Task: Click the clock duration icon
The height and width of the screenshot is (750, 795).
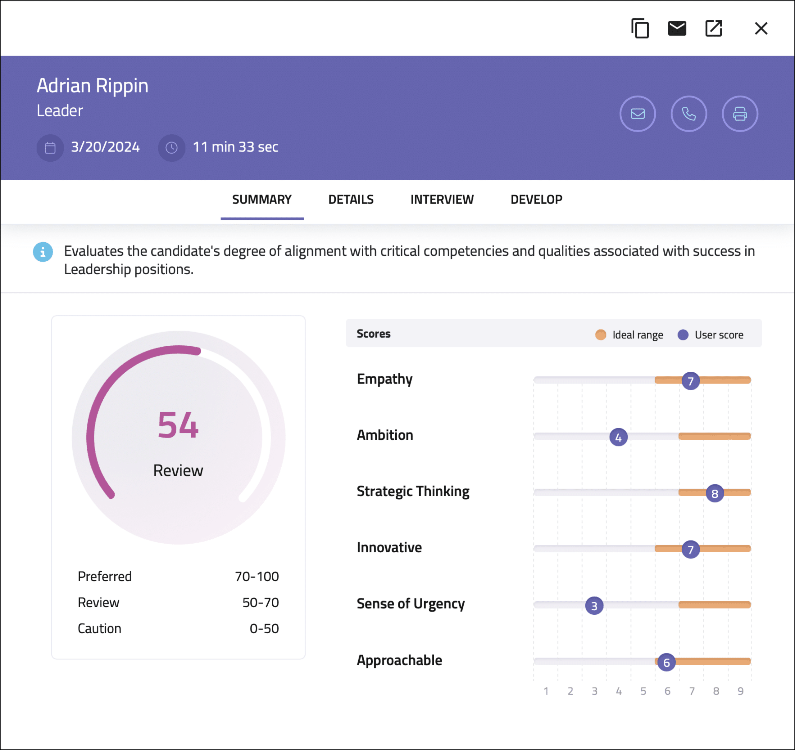Action: pos(172,148)
